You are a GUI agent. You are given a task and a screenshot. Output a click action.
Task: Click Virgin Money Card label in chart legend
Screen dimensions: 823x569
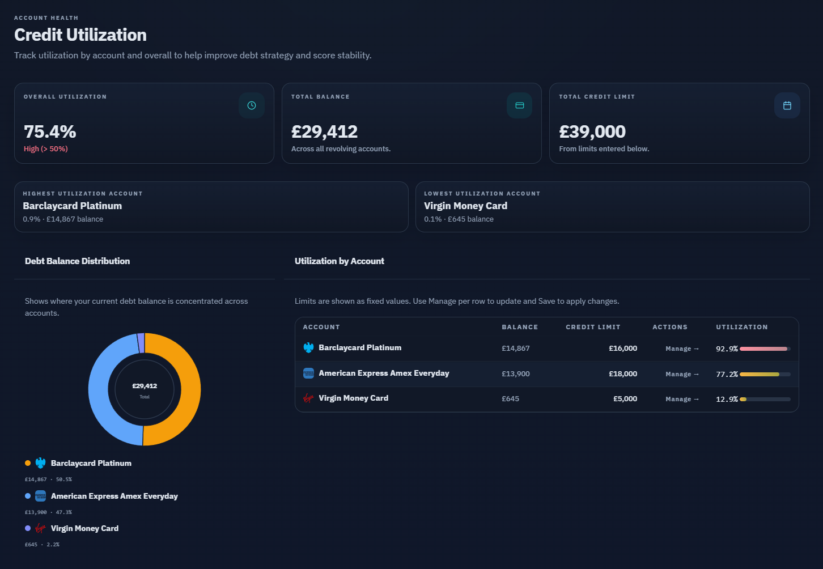point(84,528)
